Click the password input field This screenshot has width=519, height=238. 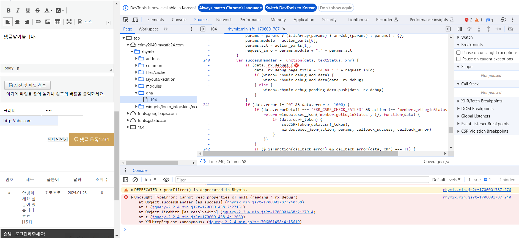point(63,110)
